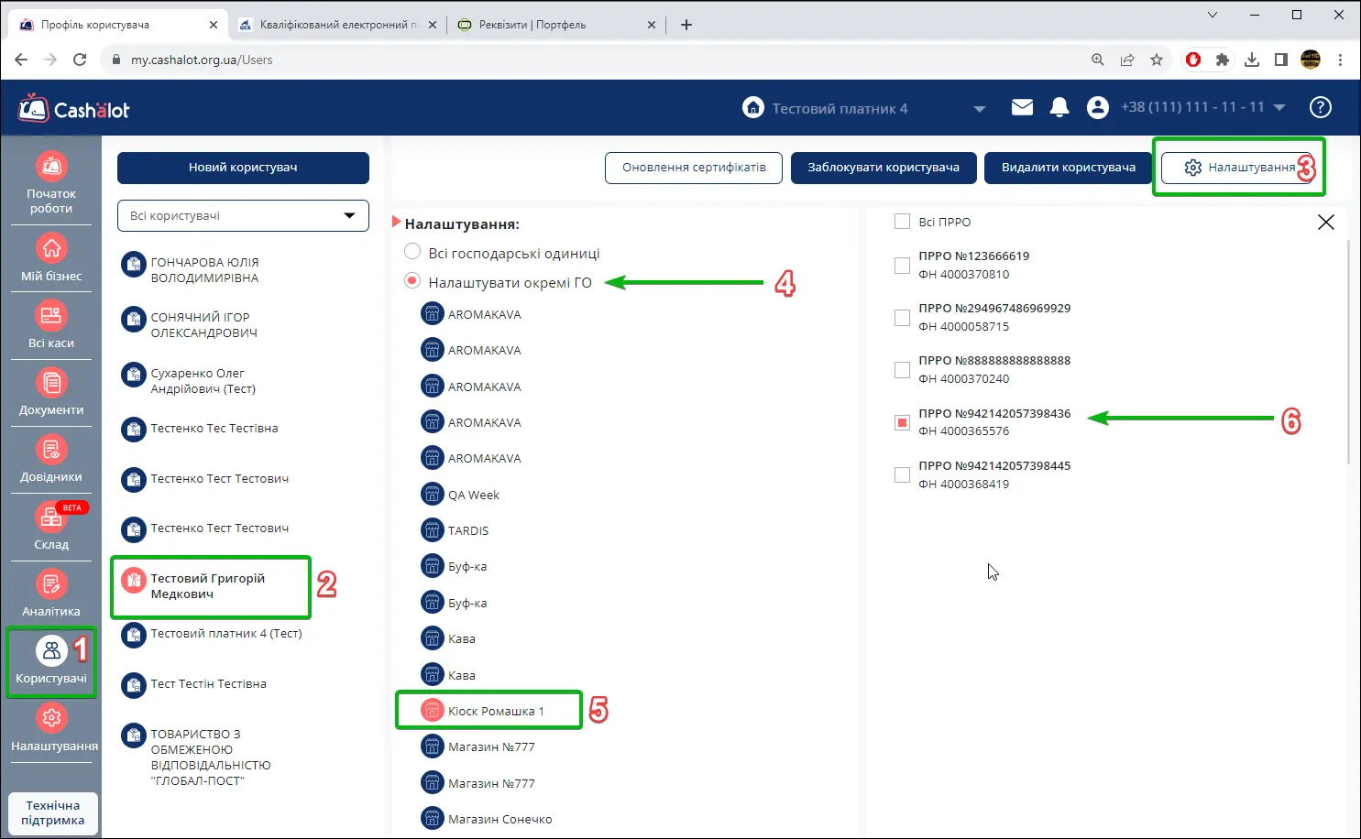Click home icon next to Тестовий платник 4
This screenshot has width=1361, height=839.
point(752,107)
